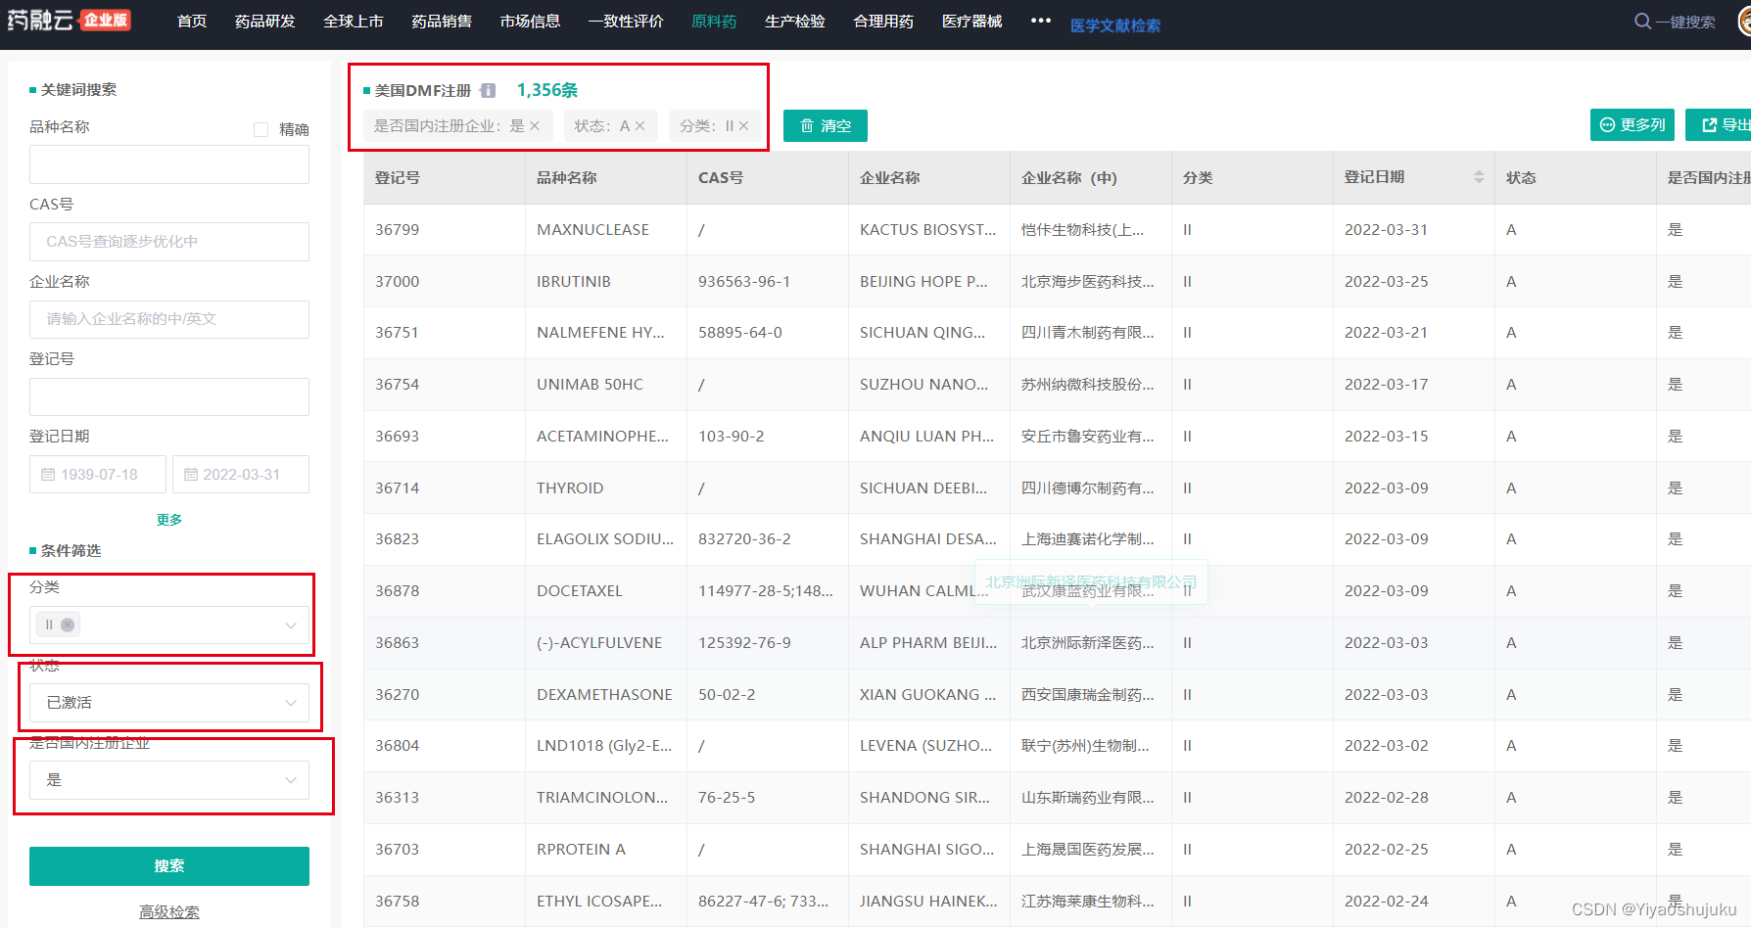Open the 市场信息 menu
The image size is (1751, 928).
coord(530,21)
